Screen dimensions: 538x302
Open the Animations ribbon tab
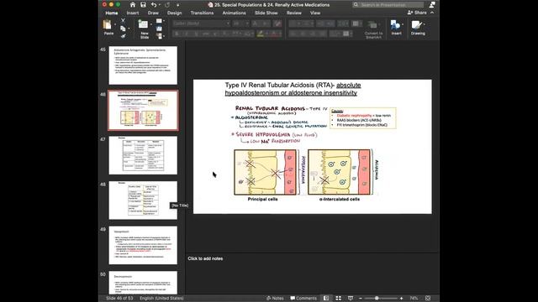pos(234,13)
